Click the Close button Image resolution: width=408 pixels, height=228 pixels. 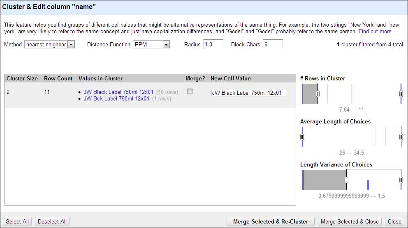[x=394, y=221]
